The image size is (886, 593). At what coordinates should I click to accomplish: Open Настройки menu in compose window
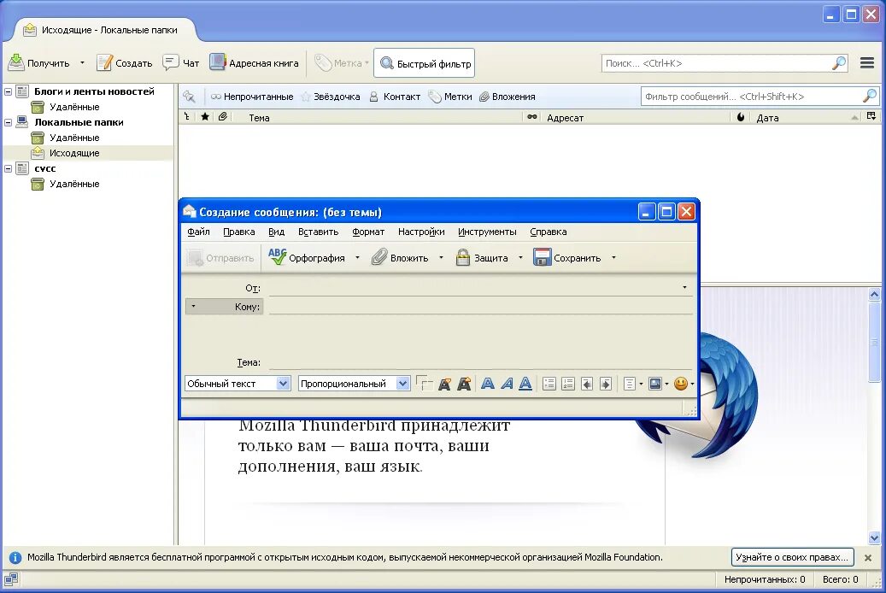tap(421, 232)
